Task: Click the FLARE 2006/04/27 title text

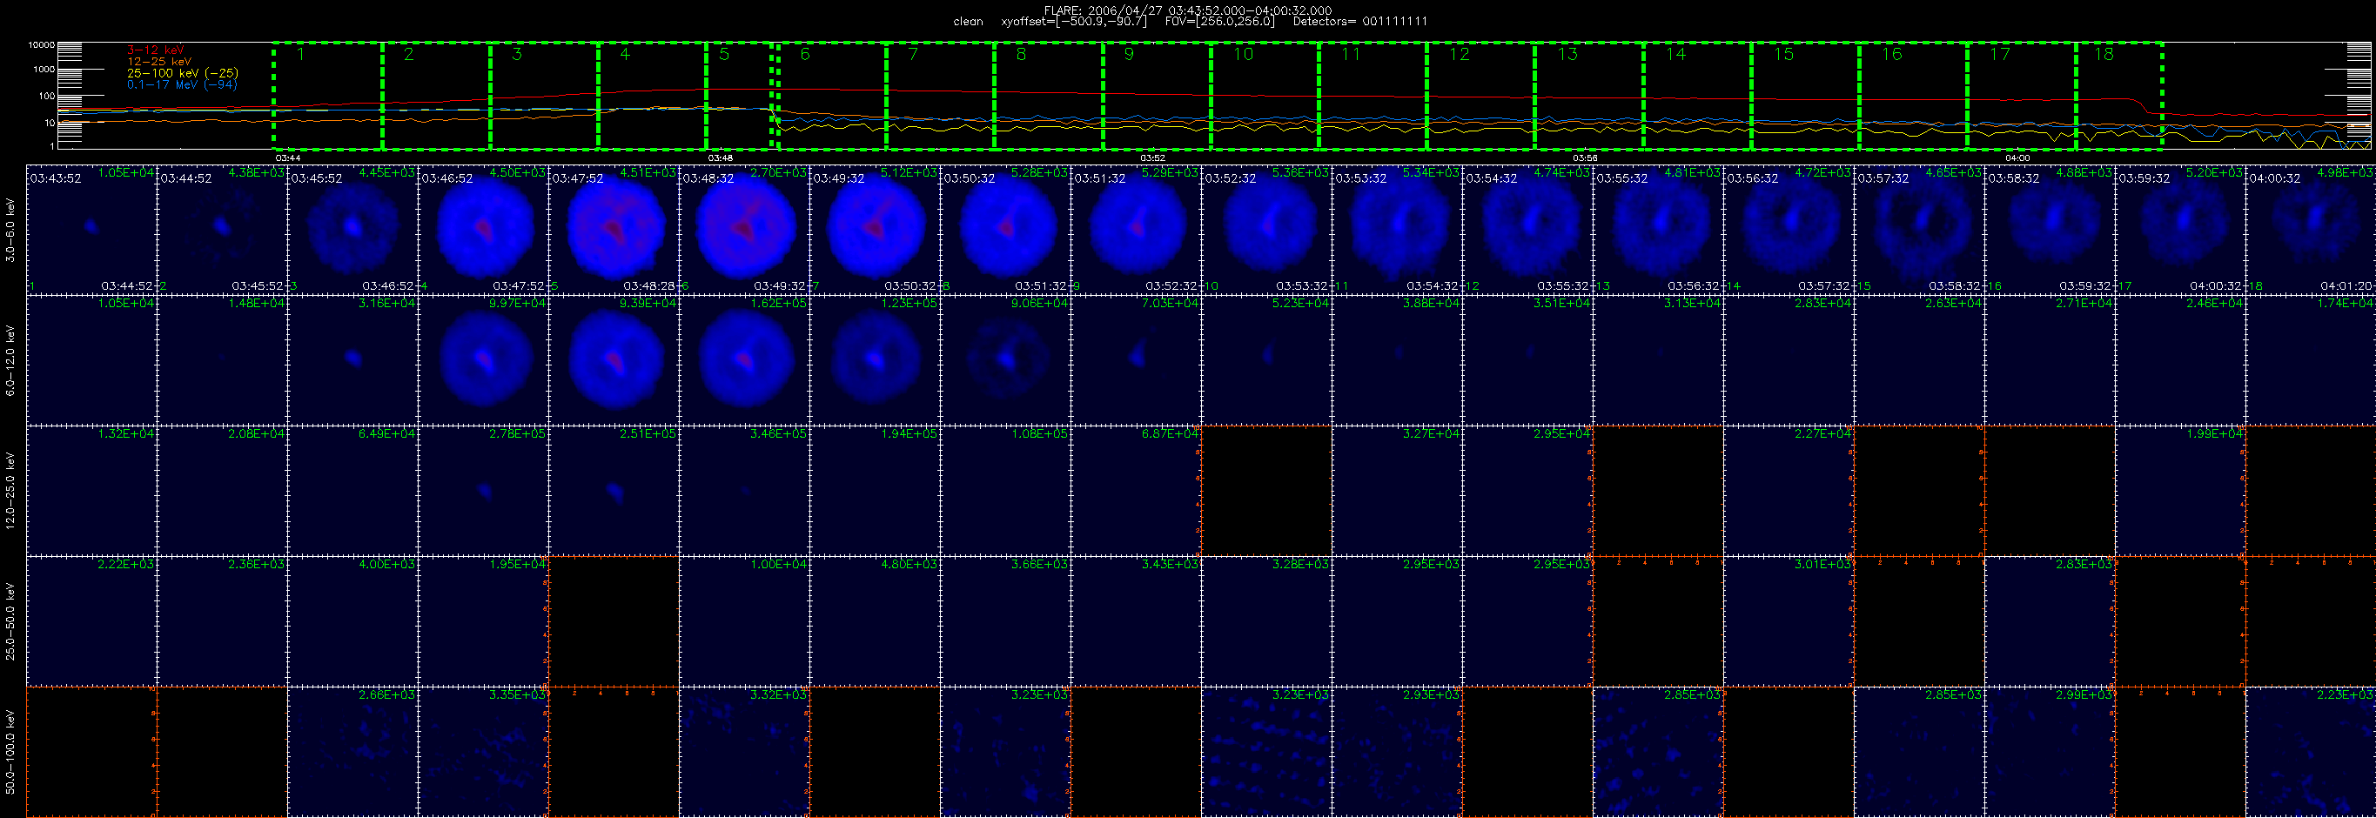Action: coord(1188,11)
